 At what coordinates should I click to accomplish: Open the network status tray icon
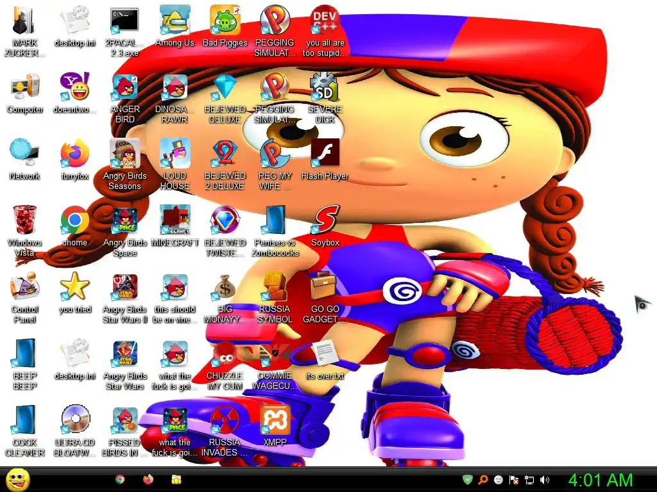529,480
